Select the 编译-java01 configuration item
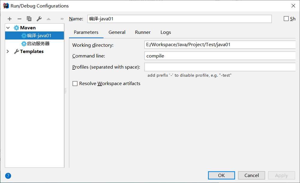 pos(39,36)
